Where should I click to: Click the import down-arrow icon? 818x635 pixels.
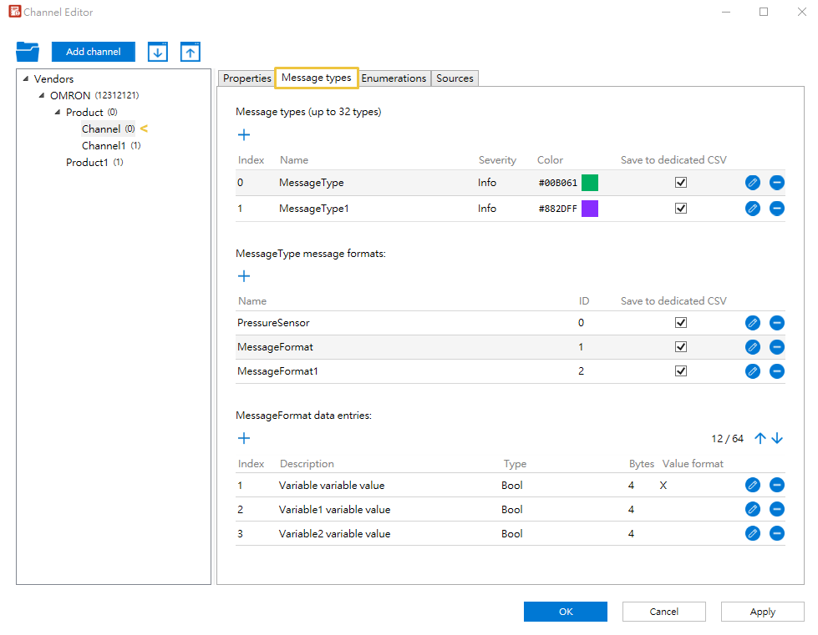pyautogui.click(x=158, y=52)
